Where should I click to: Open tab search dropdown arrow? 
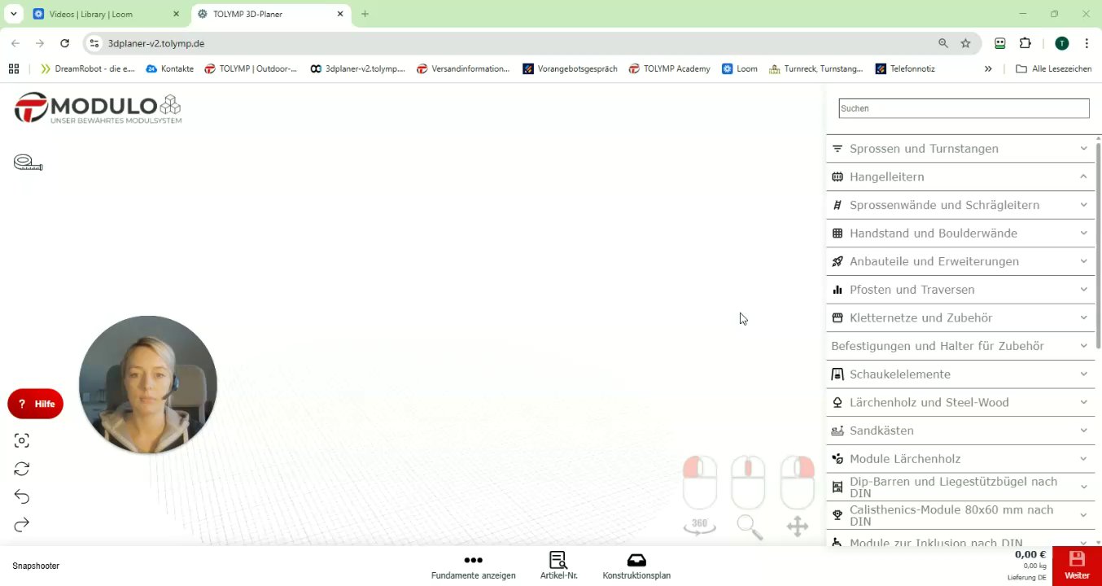point(14,14)
